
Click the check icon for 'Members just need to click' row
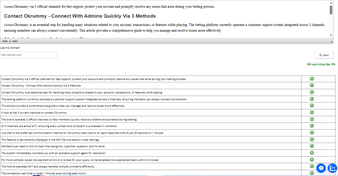pos(312,146)
